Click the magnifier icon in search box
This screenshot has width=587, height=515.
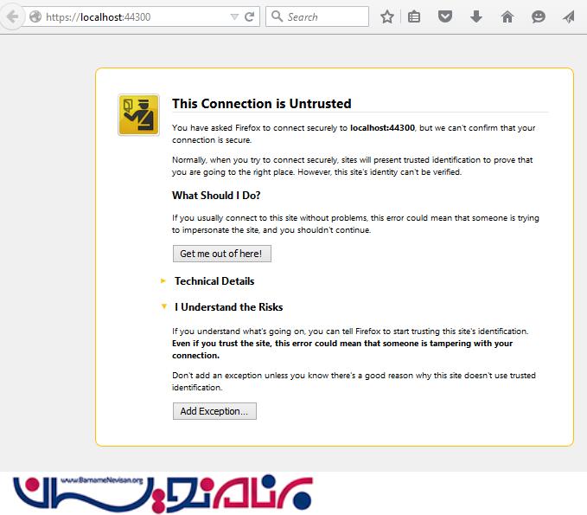coord(277,16)
